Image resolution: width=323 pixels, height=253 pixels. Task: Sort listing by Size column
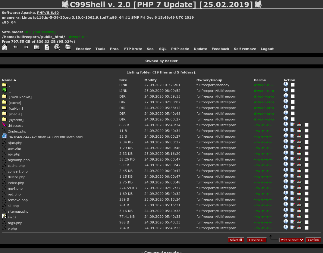[123, 80]
